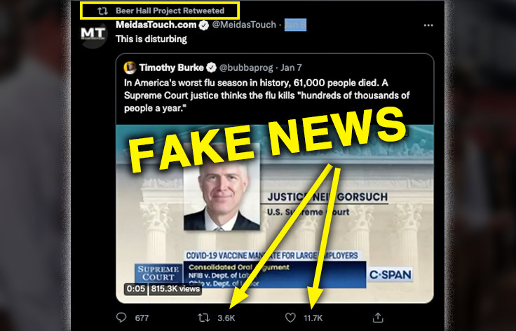Click the MeidasTouch MT profile avatar
This screenshot has height=331, width=516.
93,33
